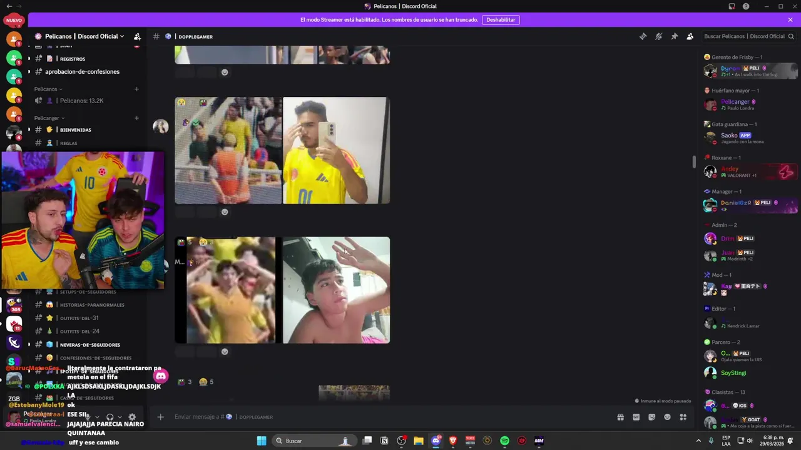
Task: Collapse the Pelicanos category
Action: click(x=48, y=89)
